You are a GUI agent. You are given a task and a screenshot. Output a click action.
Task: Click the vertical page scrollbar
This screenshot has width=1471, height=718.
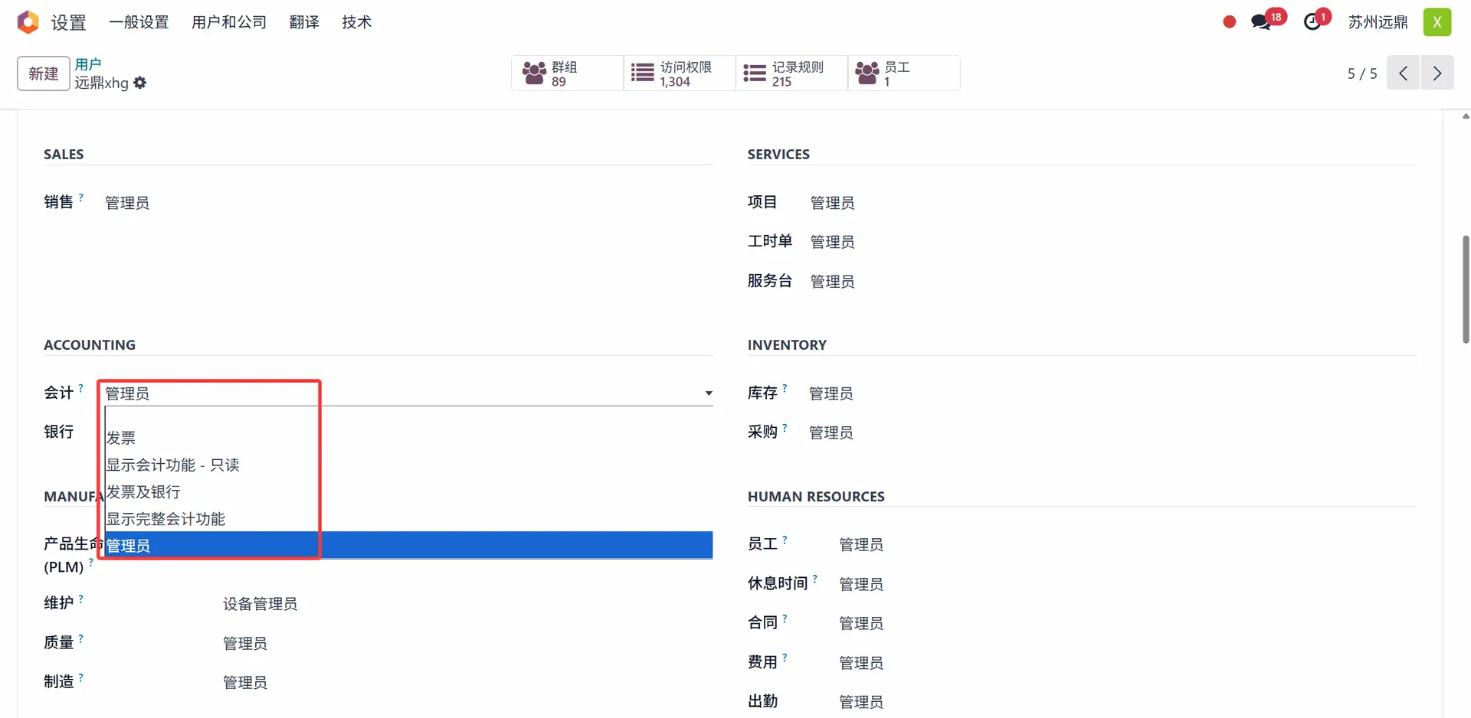tap(1466, 289)
